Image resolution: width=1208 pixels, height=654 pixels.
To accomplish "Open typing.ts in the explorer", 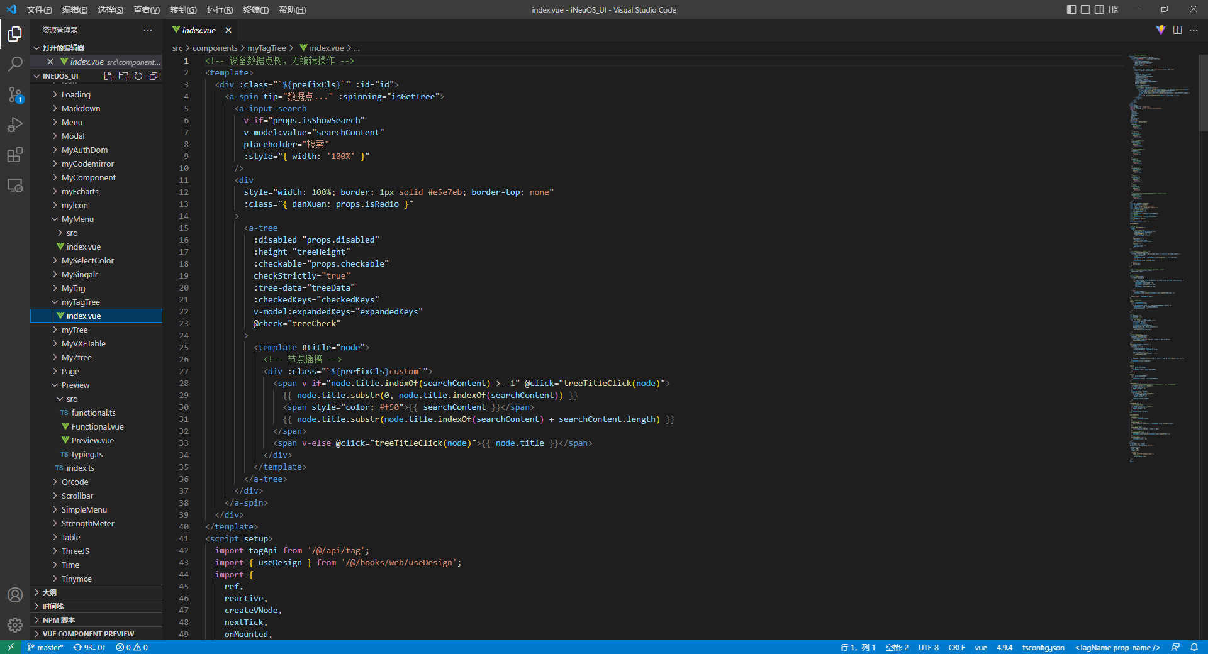I will pos(96,454).
